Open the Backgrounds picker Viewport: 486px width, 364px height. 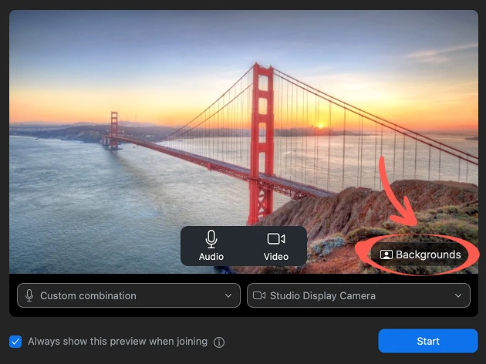[x=420, y=254]
